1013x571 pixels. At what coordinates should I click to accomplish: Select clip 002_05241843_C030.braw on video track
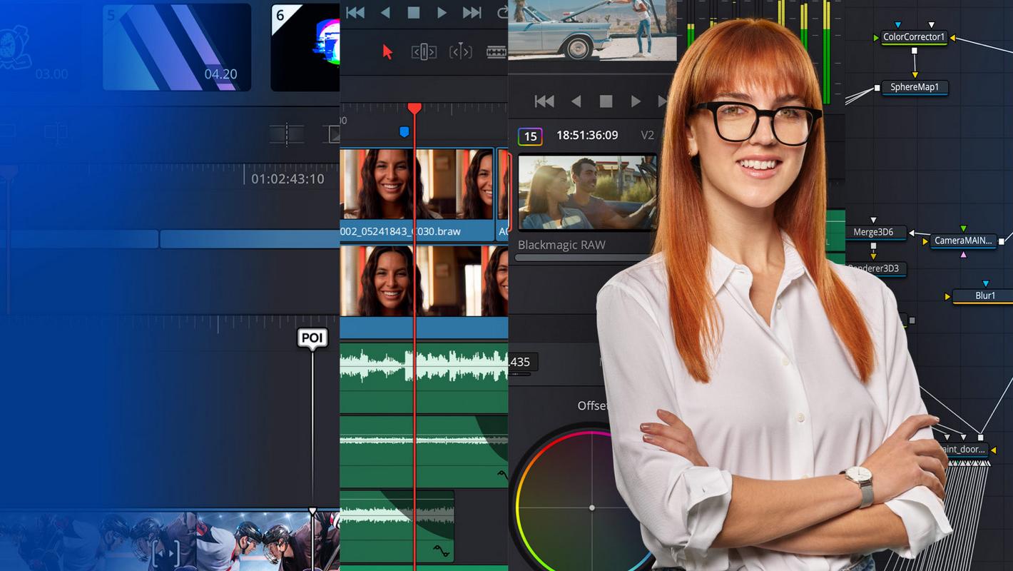(417, 194)
